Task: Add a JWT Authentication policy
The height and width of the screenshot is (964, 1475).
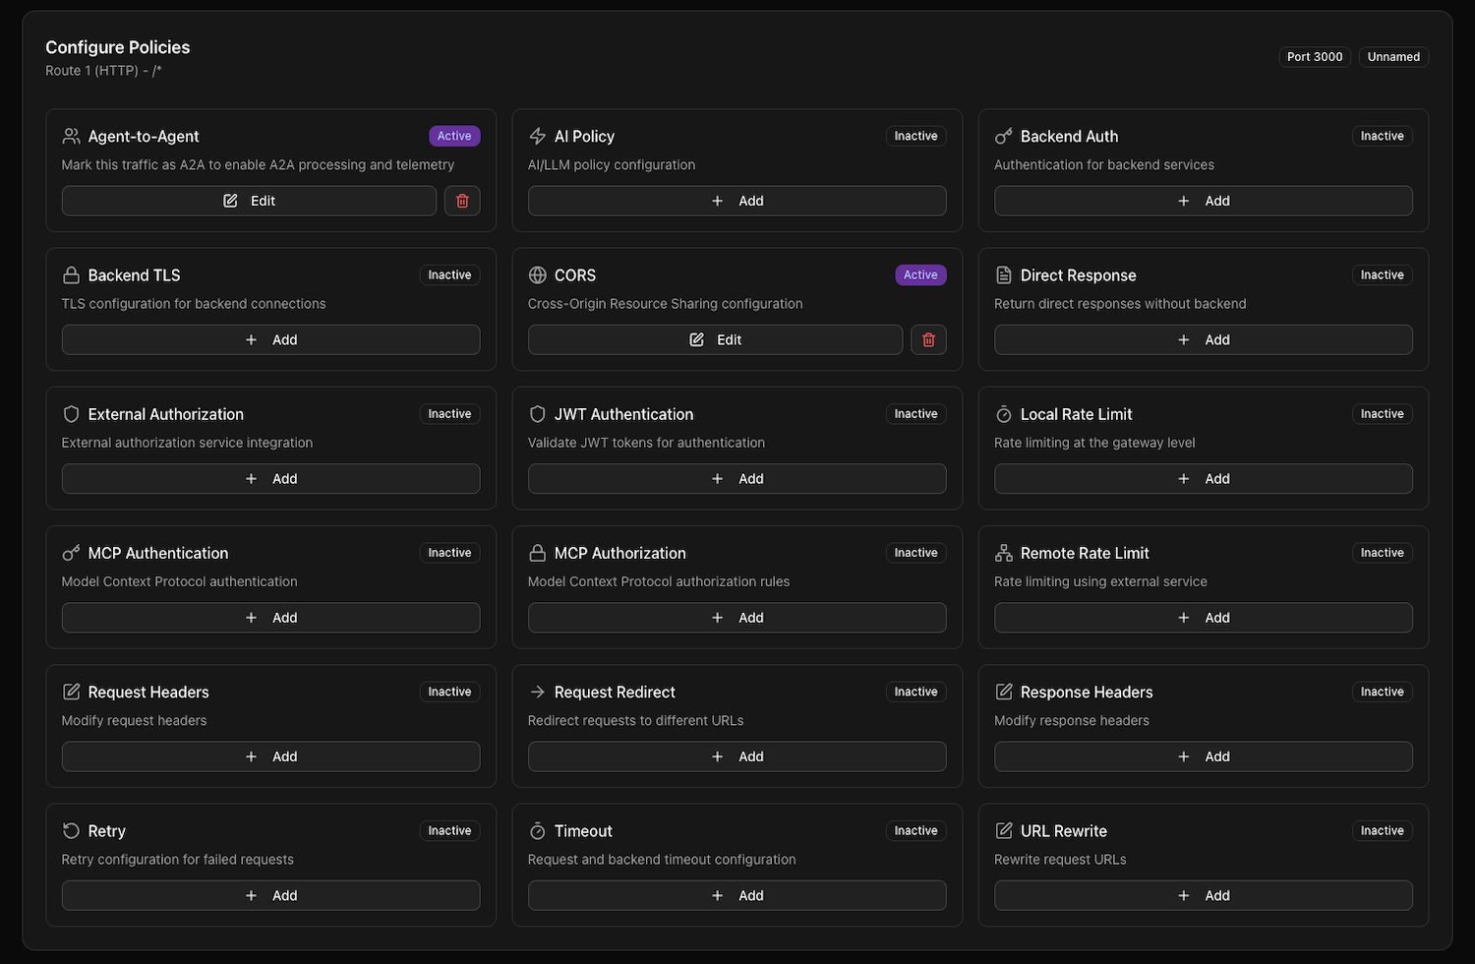Action: 737,479
